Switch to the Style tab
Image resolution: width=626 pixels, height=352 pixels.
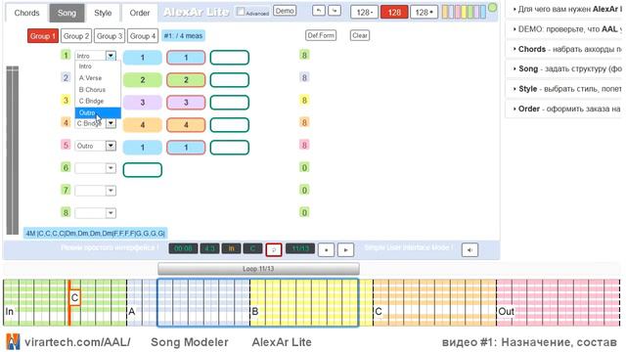[103, 13]
